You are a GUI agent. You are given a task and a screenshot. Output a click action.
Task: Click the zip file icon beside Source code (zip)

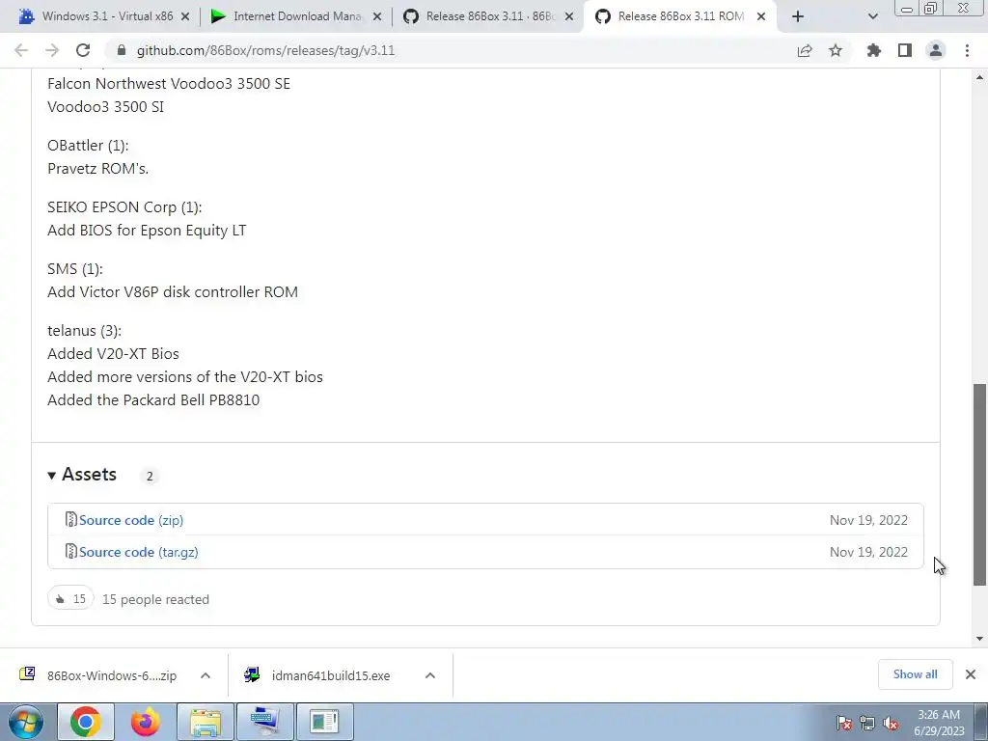point(71,519)
